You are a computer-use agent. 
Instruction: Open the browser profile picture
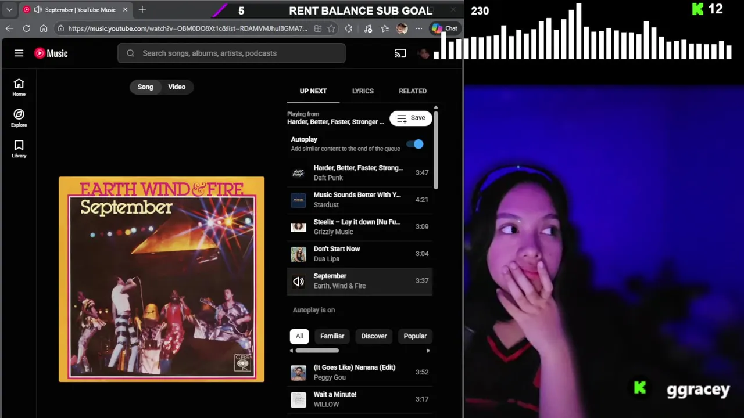tap(402, 28)
